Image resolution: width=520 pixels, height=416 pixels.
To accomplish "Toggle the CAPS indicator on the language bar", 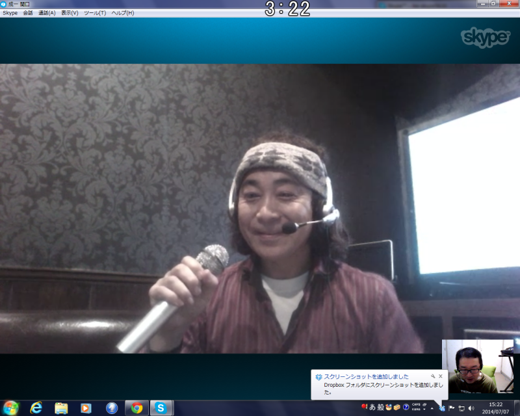I will (416, 405).
